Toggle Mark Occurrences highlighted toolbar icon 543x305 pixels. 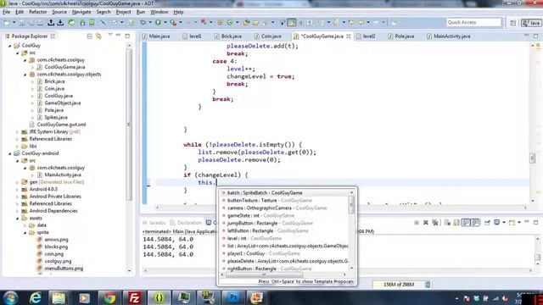292,23
